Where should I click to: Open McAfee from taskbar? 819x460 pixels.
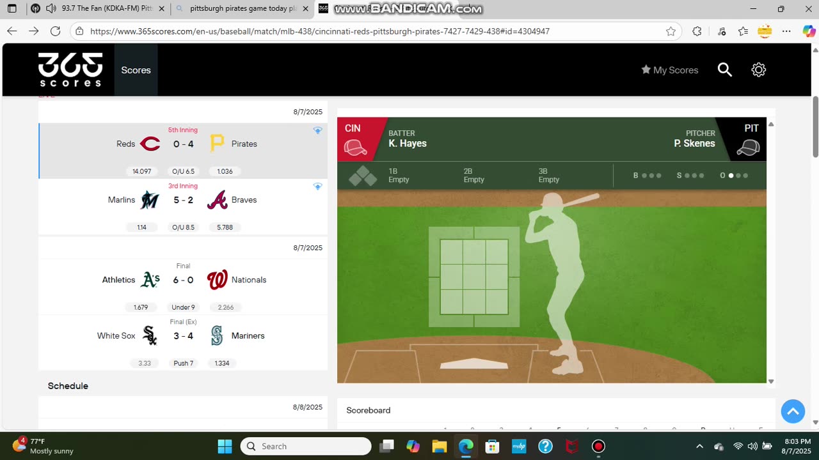point(571,446)
